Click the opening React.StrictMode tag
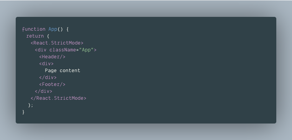The width and height of the screenshot is (292, 140). (x=57, y=43)
